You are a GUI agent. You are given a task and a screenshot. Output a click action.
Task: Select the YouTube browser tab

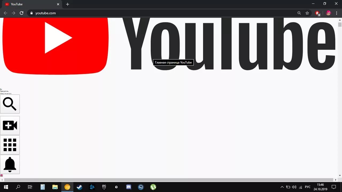coord(32,4)
